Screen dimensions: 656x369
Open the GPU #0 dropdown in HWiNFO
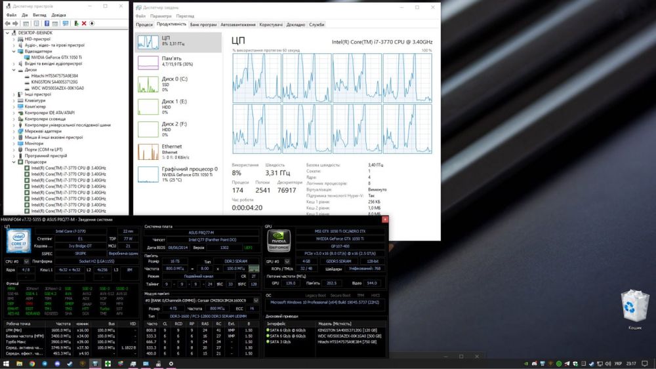tap(287, 262)
